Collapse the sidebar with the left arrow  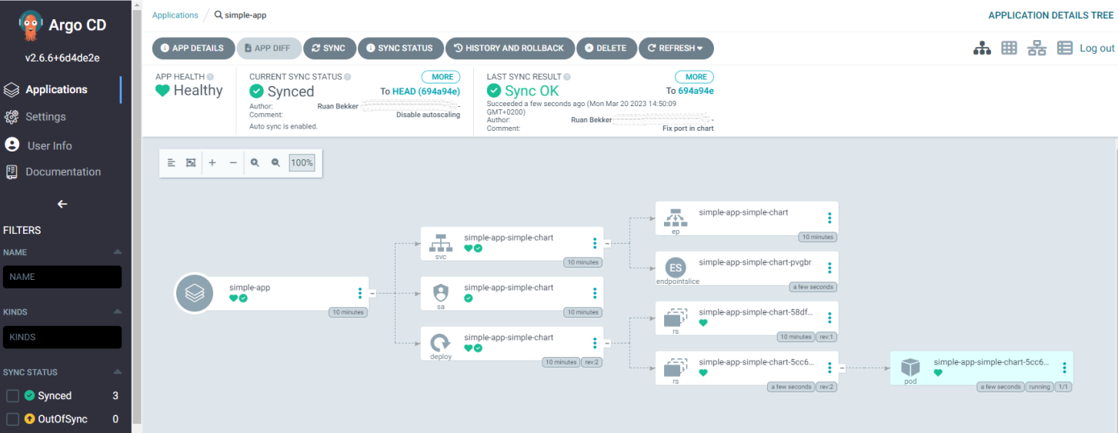(x=62, y=204)
